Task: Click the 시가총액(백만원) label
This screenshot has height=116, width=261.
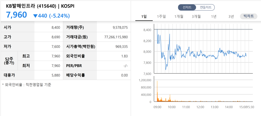Action: point(81,47)
